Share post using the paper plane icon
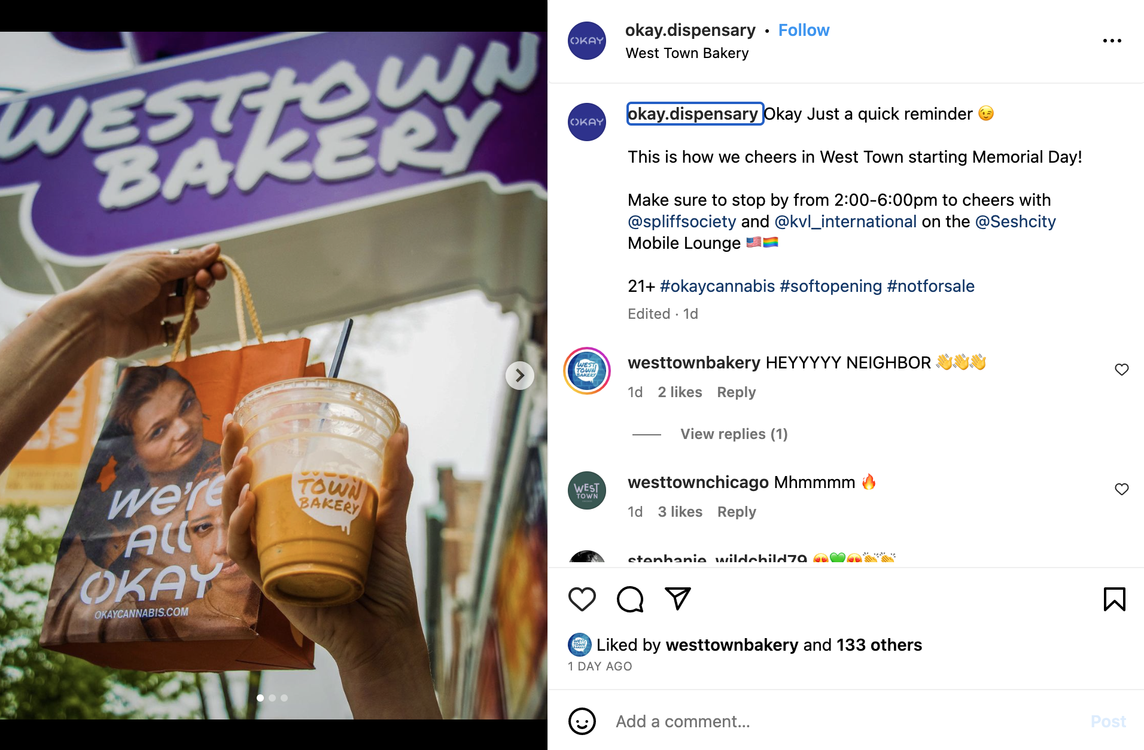 [x=678, y=599]
